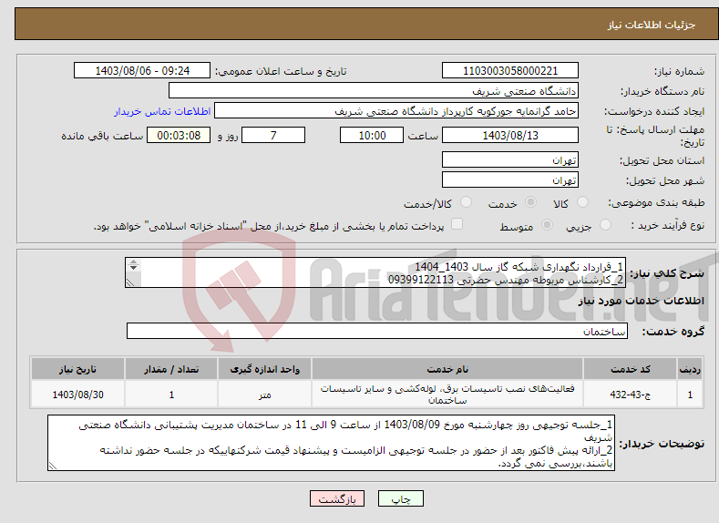719x523 pixels.
Task: Click service name cell about building installations
Action: [x=447, y=395]
